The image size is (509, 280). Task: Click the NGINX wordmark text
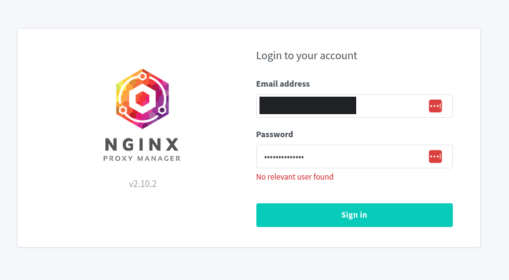pyautogui.click(x=142, y=145)
